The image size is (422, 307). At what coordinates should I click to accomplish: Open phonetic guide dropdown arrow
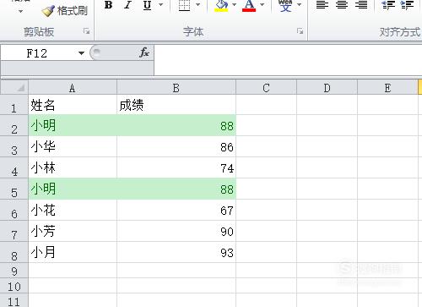click(x=300, y=5)
